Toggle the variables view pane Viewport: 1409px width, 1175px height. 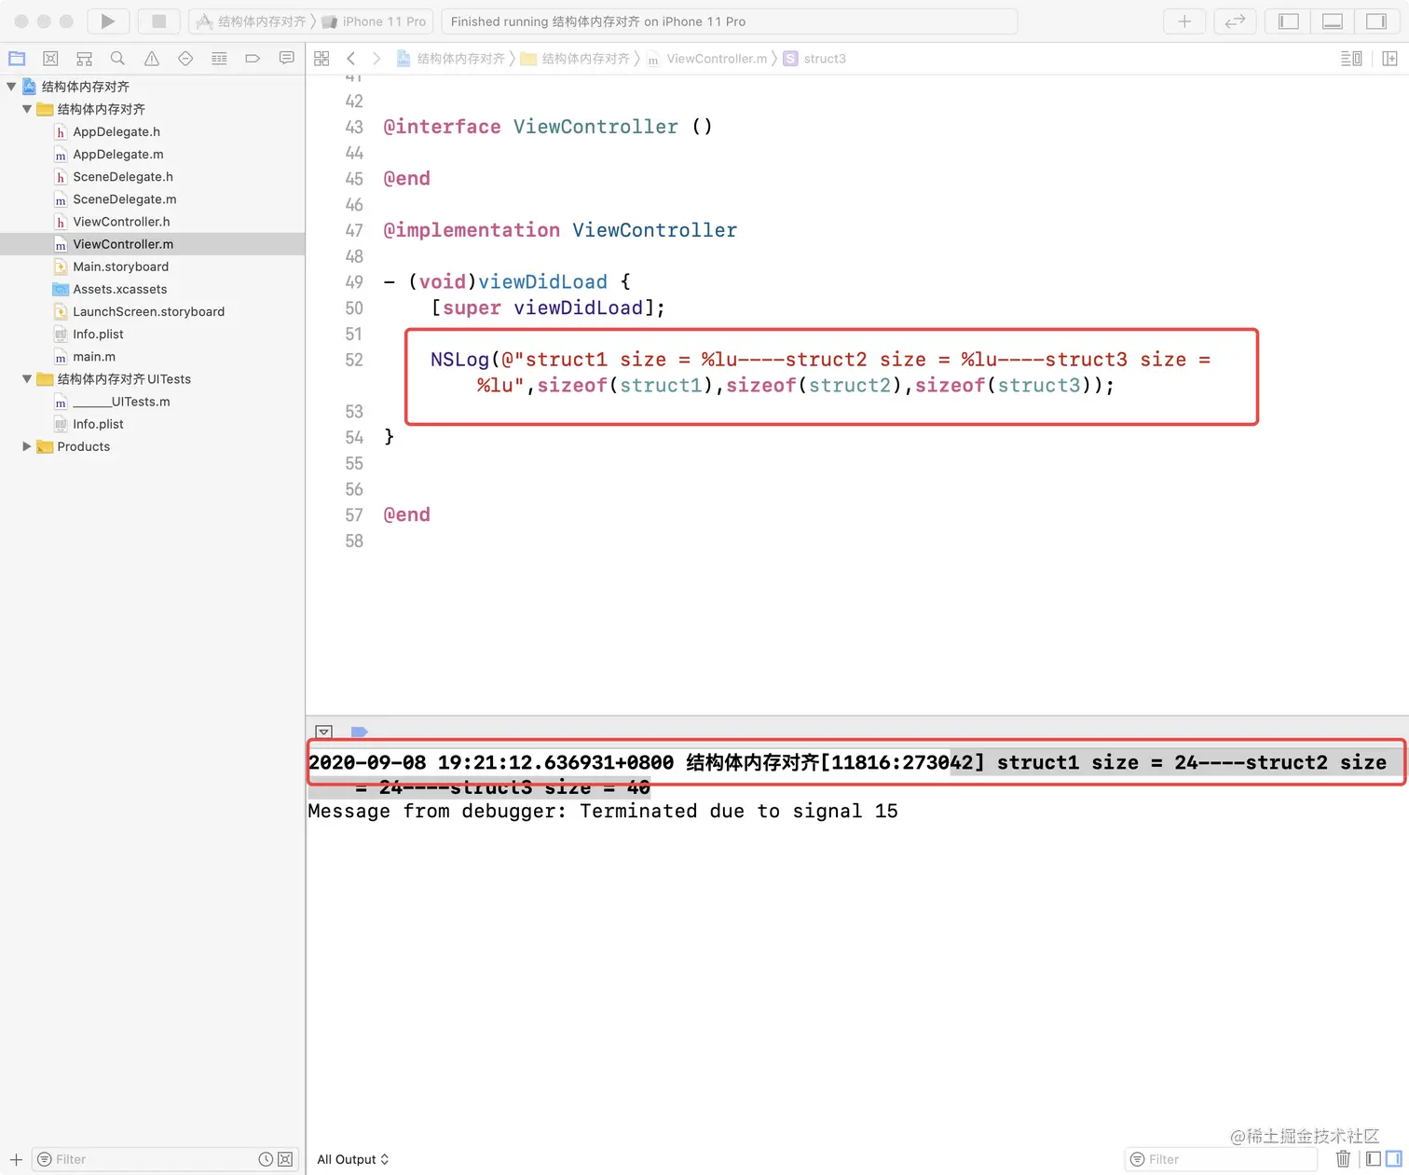1374,1159
